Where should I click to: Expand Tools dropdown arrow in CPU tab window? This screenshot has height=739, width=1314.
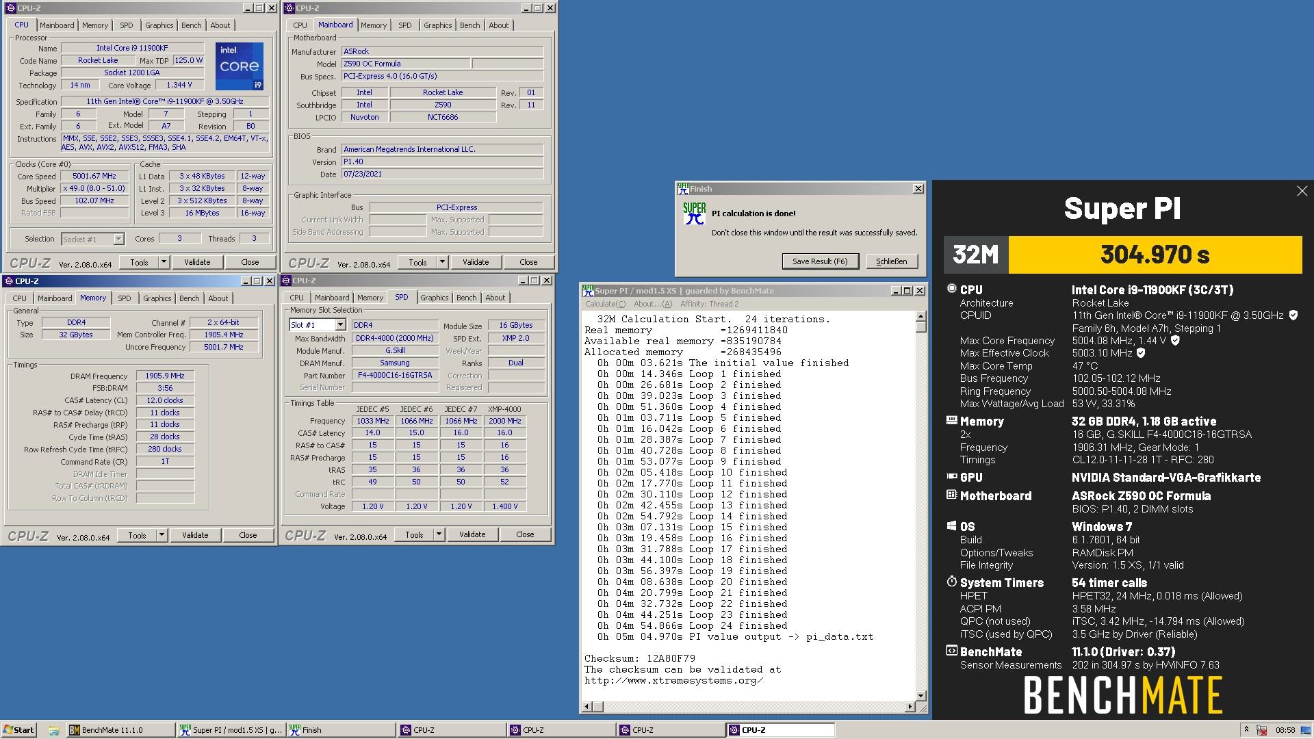[x=164, y=262]
